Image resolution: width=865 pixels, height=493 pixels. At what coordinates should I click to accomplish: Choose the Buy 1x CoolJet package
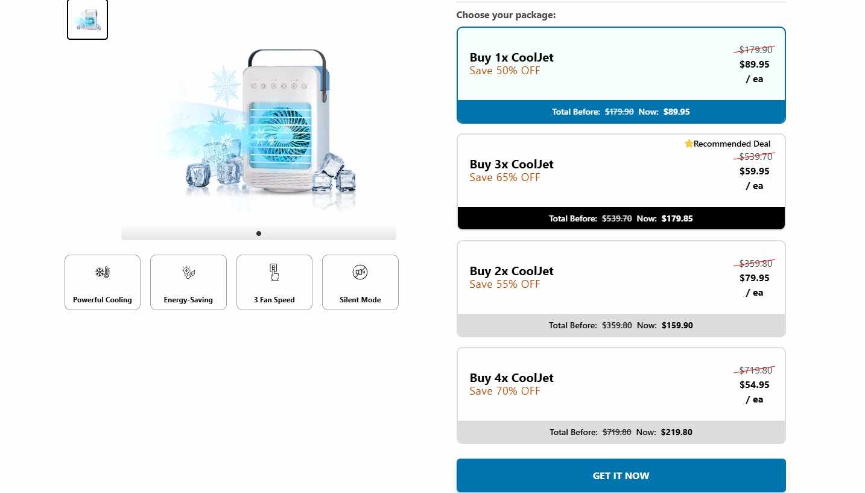621,75
